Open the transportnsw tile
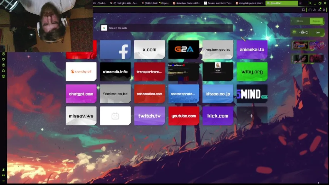The height and width of the screenshot is (185, 329). pyautogui.click(x=149, y=71)
